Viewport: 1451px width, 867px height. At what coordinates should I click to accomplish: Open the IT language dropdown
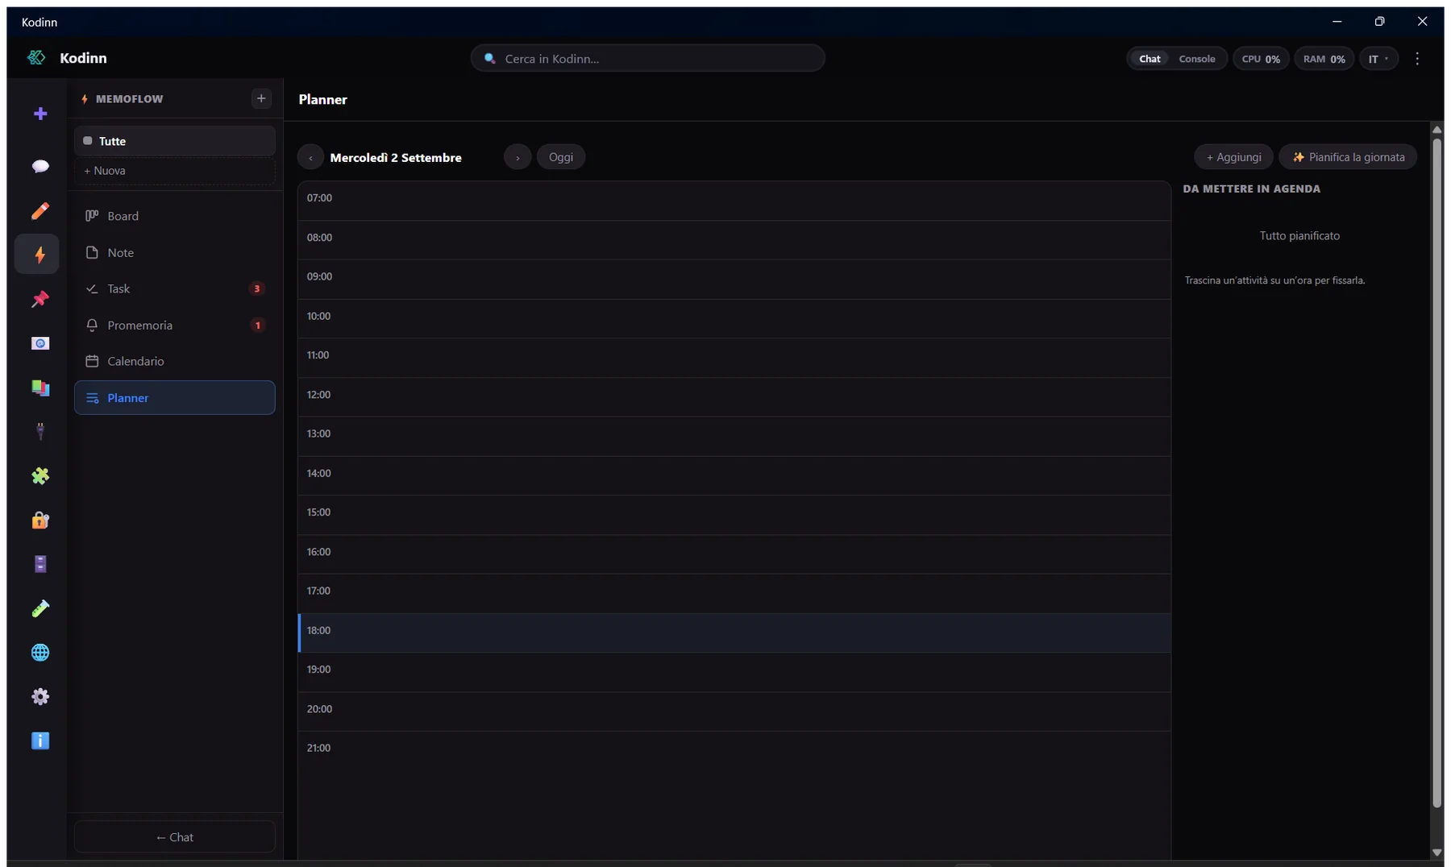pos(1378,59)
